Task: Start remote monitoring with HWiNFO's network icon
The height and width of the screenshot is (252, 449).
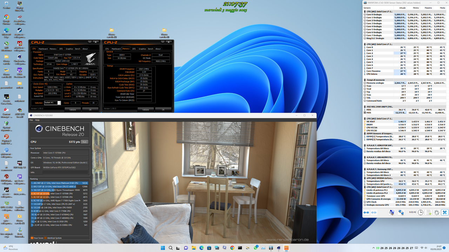Action: coord(401,212)
